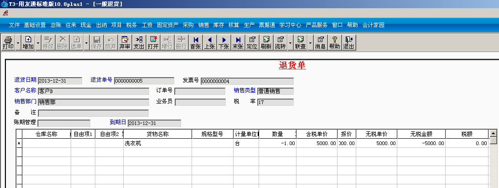Open the 生产 menu
499x188 pixels.
pyautogui.click(x=249, y=25)
